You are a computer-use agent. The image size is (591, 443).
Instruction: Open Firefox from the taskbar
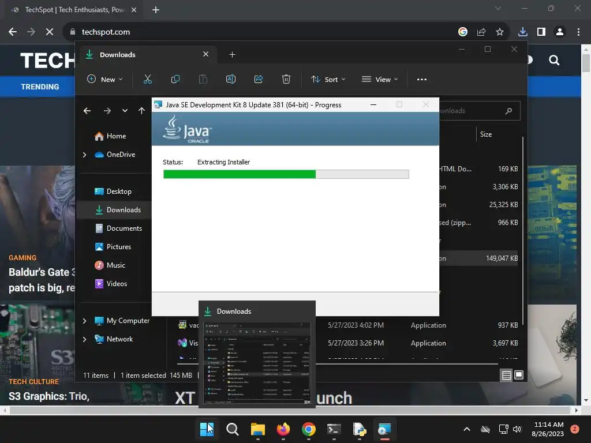point(283,429)
